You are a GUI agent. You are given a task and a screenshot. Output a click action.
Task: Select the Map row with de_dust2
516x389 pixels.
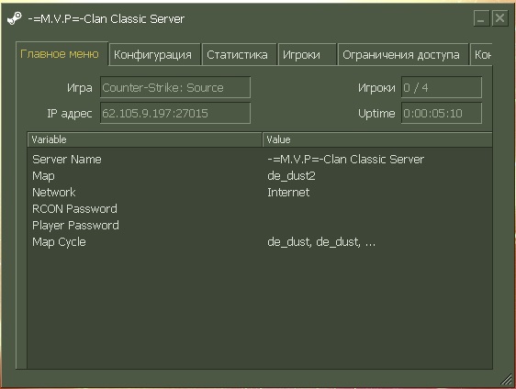[x=260, y=176]
